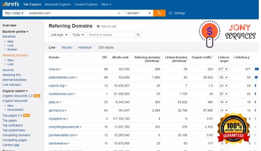261x151 pixels.
Task: Switch to the Historical tab
Action: click(x=85, y=48)
